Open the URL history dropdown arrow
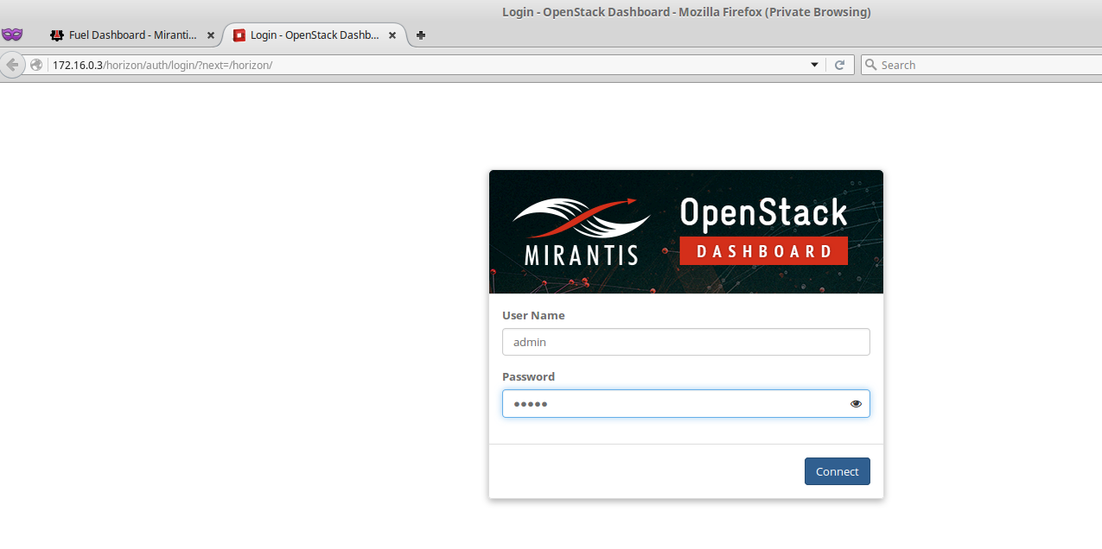The height and width of the screenshot is (549, 1102). tap(814, 65)
